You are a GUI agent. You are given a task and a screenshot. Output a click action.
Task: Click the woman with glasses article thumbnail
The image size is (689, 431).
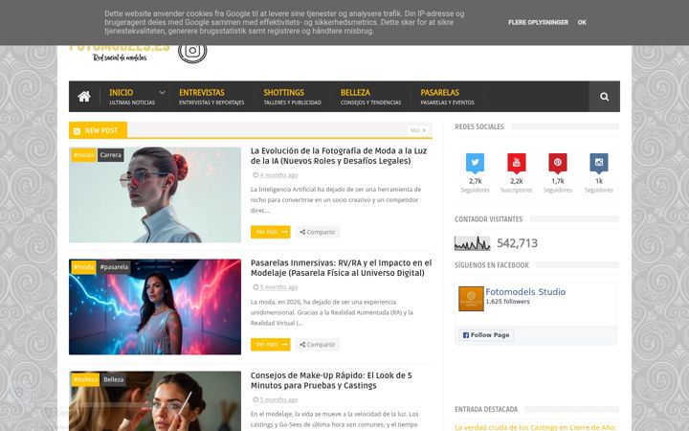[x=155, y=194]
